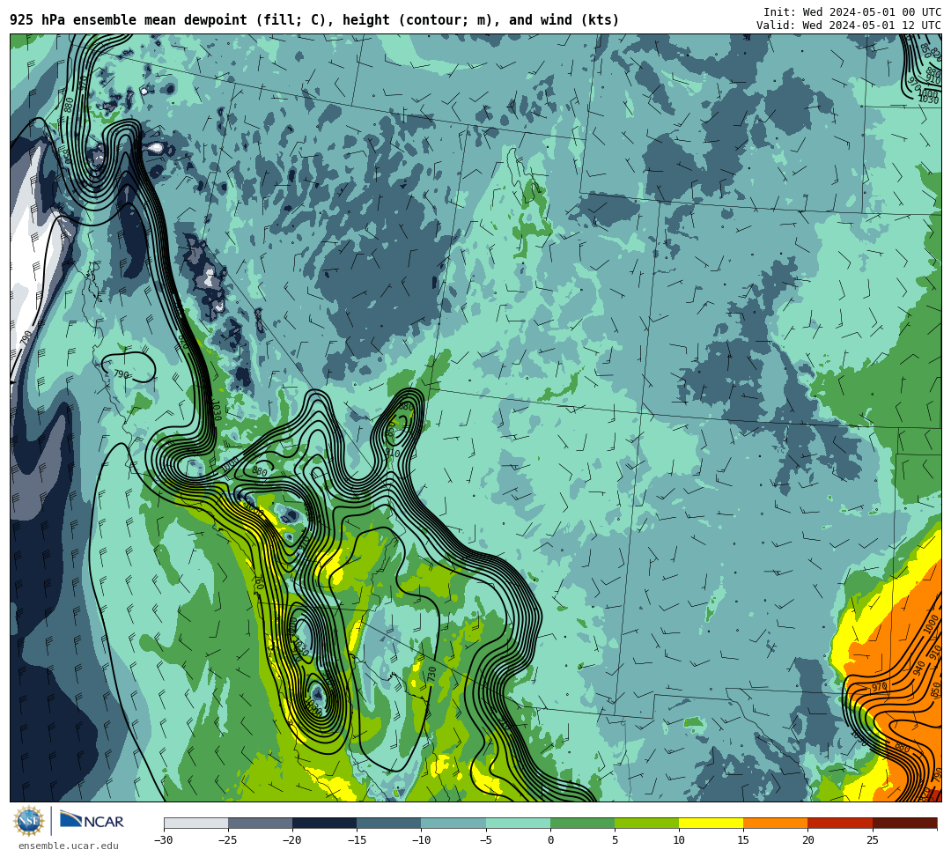951x857 pixels.
Task: Click the colorbar tick label -15
Action: 357,840
